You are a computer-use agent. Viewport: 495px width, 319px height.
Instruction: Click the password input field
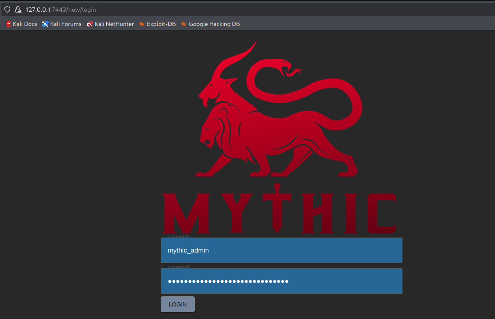[x=282, y=281]
